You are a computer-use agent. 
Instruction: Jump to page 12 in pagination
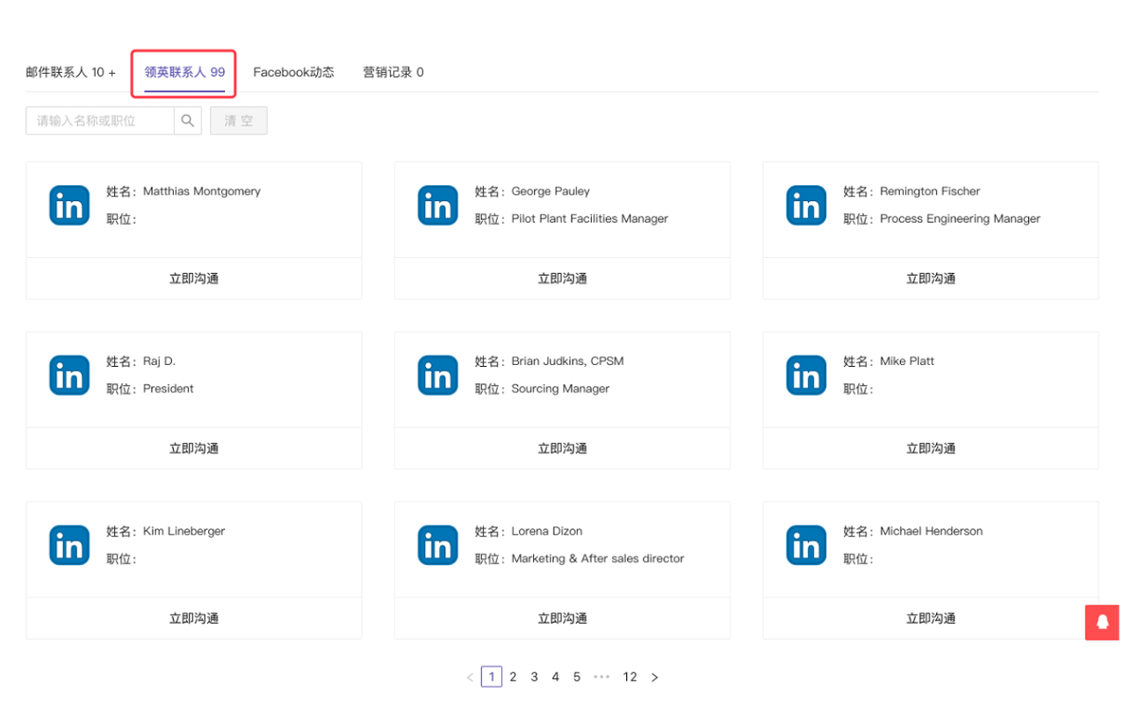(630, 677)
